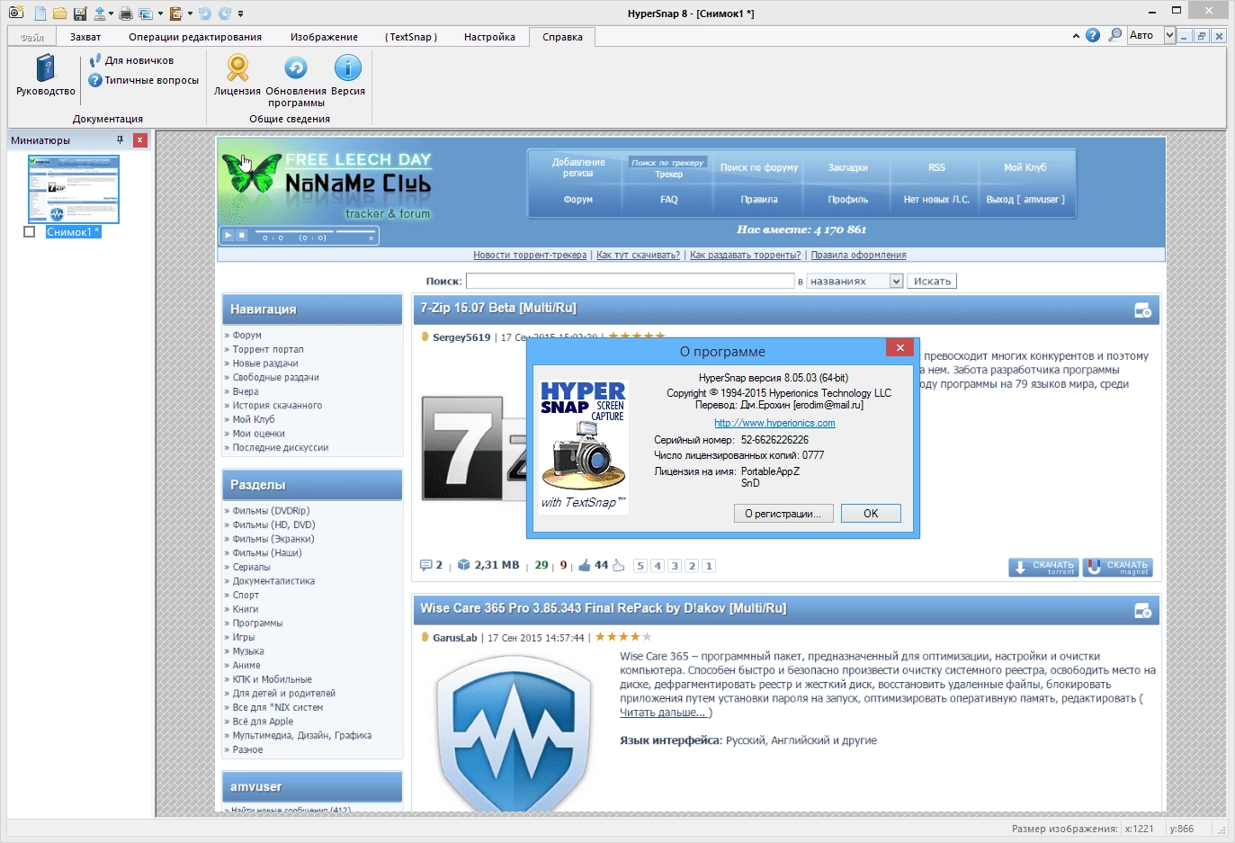
Task: Select the Справка tab
Action: pos(562,37)
